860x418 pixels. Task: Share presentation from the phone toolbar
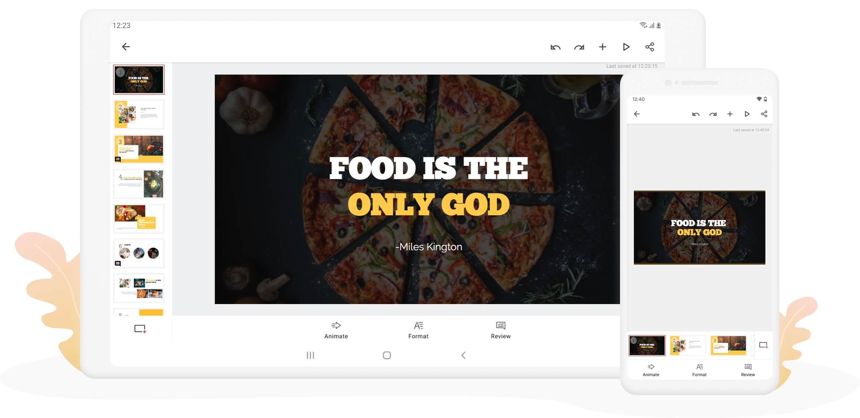tap(764, 114)
